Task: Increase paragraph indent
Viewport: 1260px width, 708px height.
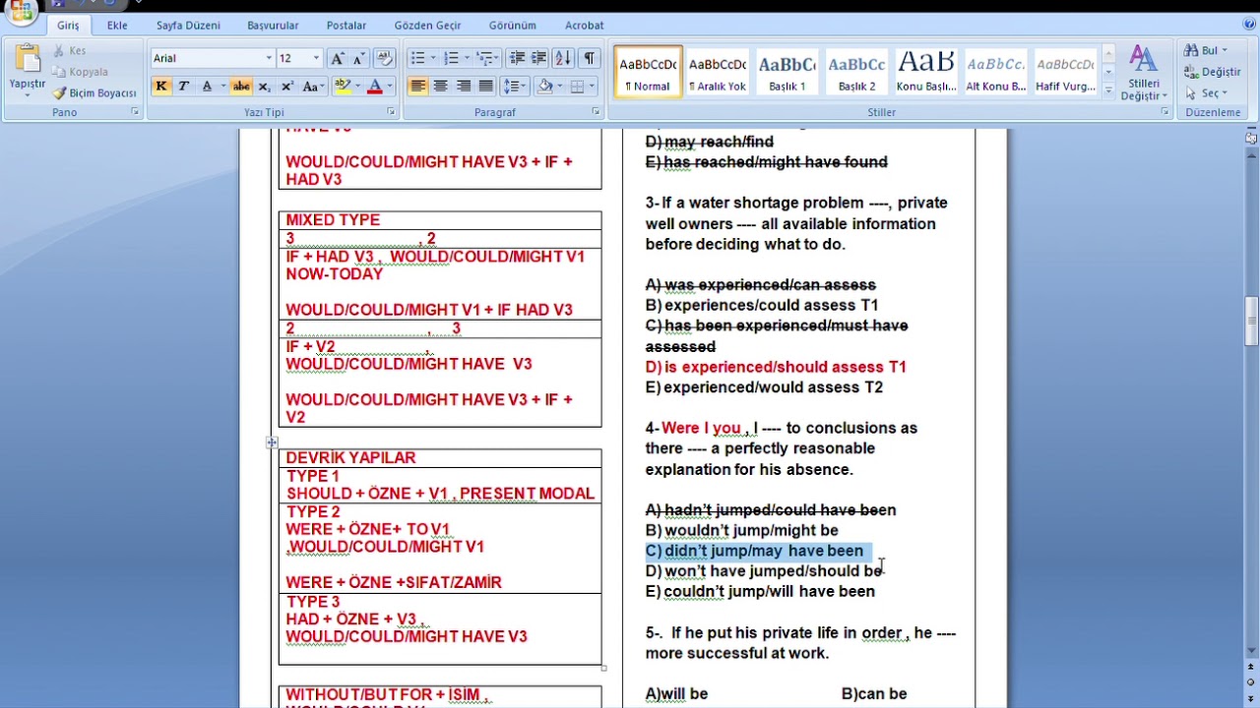Action: 539,58
